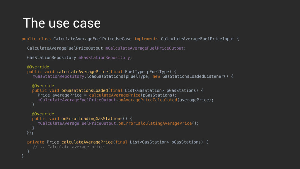300x169 pixels.
Task: Click 'new GasStationsLoadedListener()' constructor
Action: (190, 77)
